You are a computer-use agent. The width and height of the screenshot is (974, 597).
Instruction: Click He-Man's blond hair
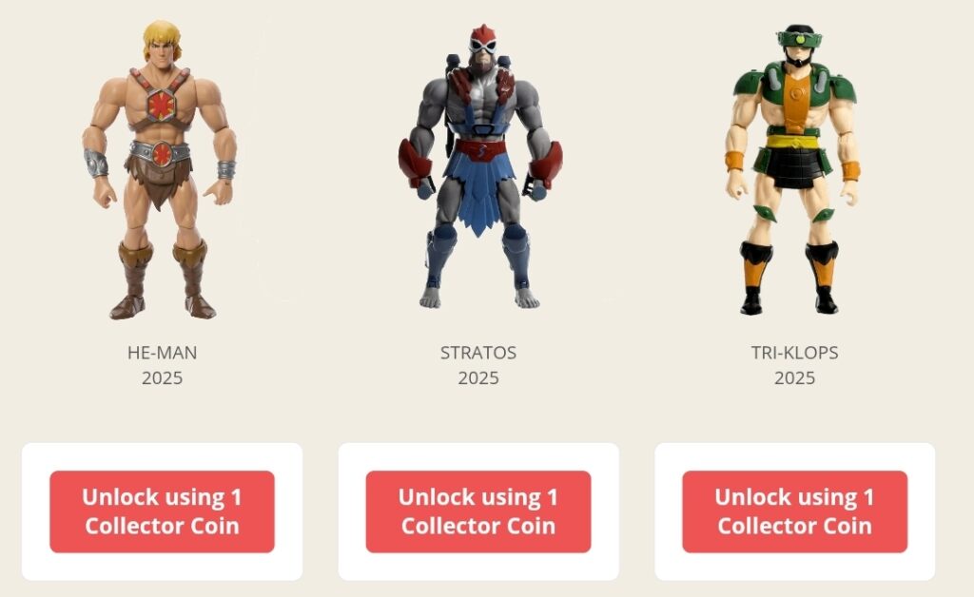tap(162, 37)
